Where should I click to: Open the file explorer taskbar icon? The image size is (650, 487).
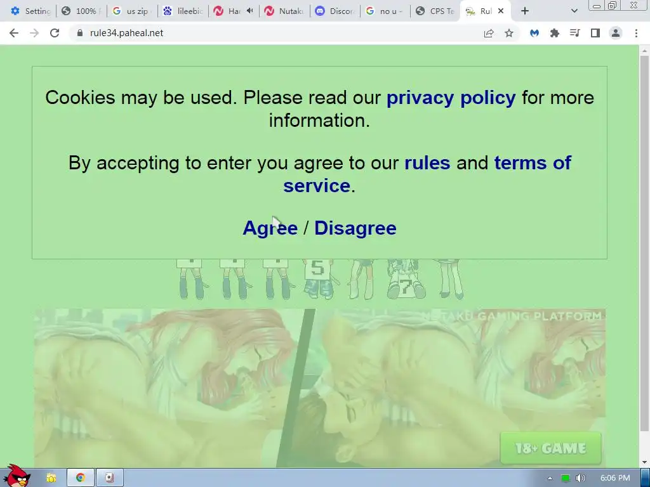pyautogui.click(x=51, y=478)
